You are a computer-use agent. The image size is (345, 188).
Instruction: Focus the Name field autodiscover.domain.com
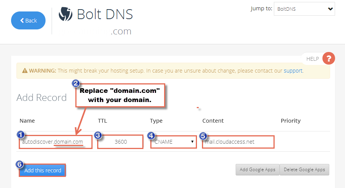pyautogui.click(x=55, y=142)
